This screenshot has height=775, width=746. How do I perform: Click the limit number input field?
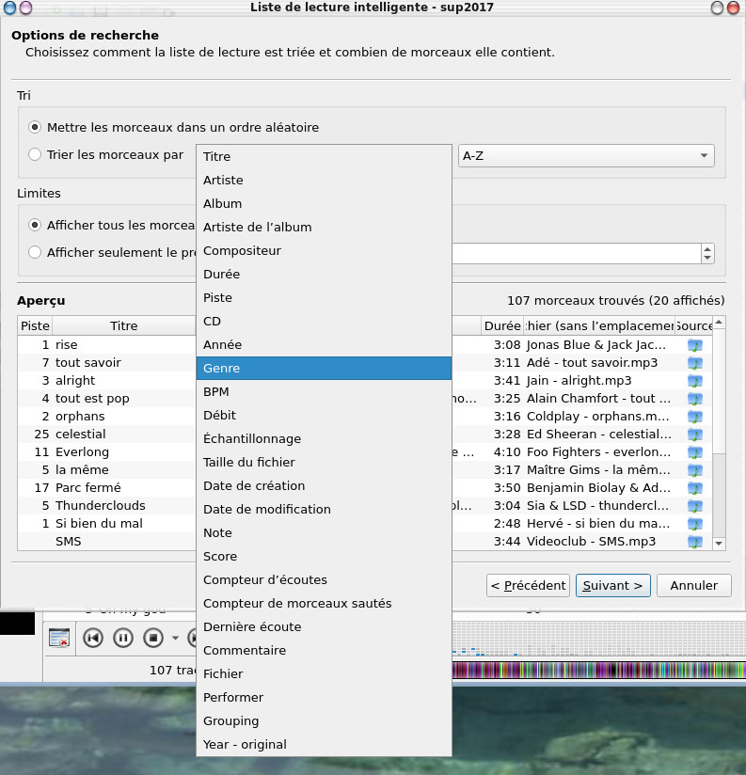point(576,254)
